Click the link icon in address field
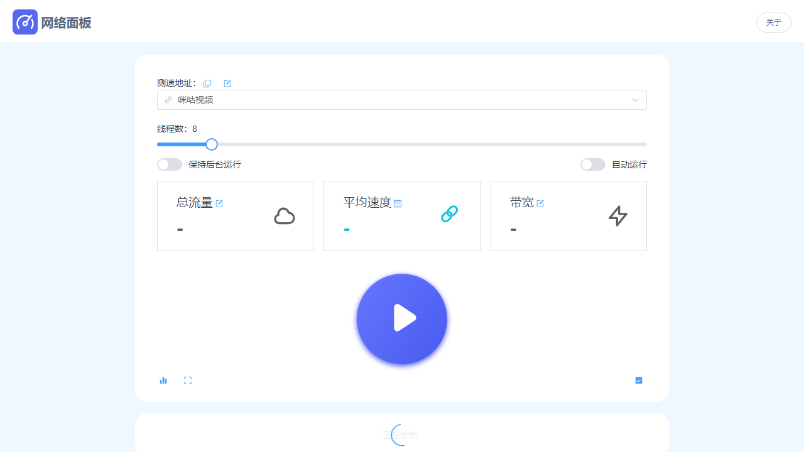This screenshot has width=804, height=452. pyautogui.click(x=168, y=100)
